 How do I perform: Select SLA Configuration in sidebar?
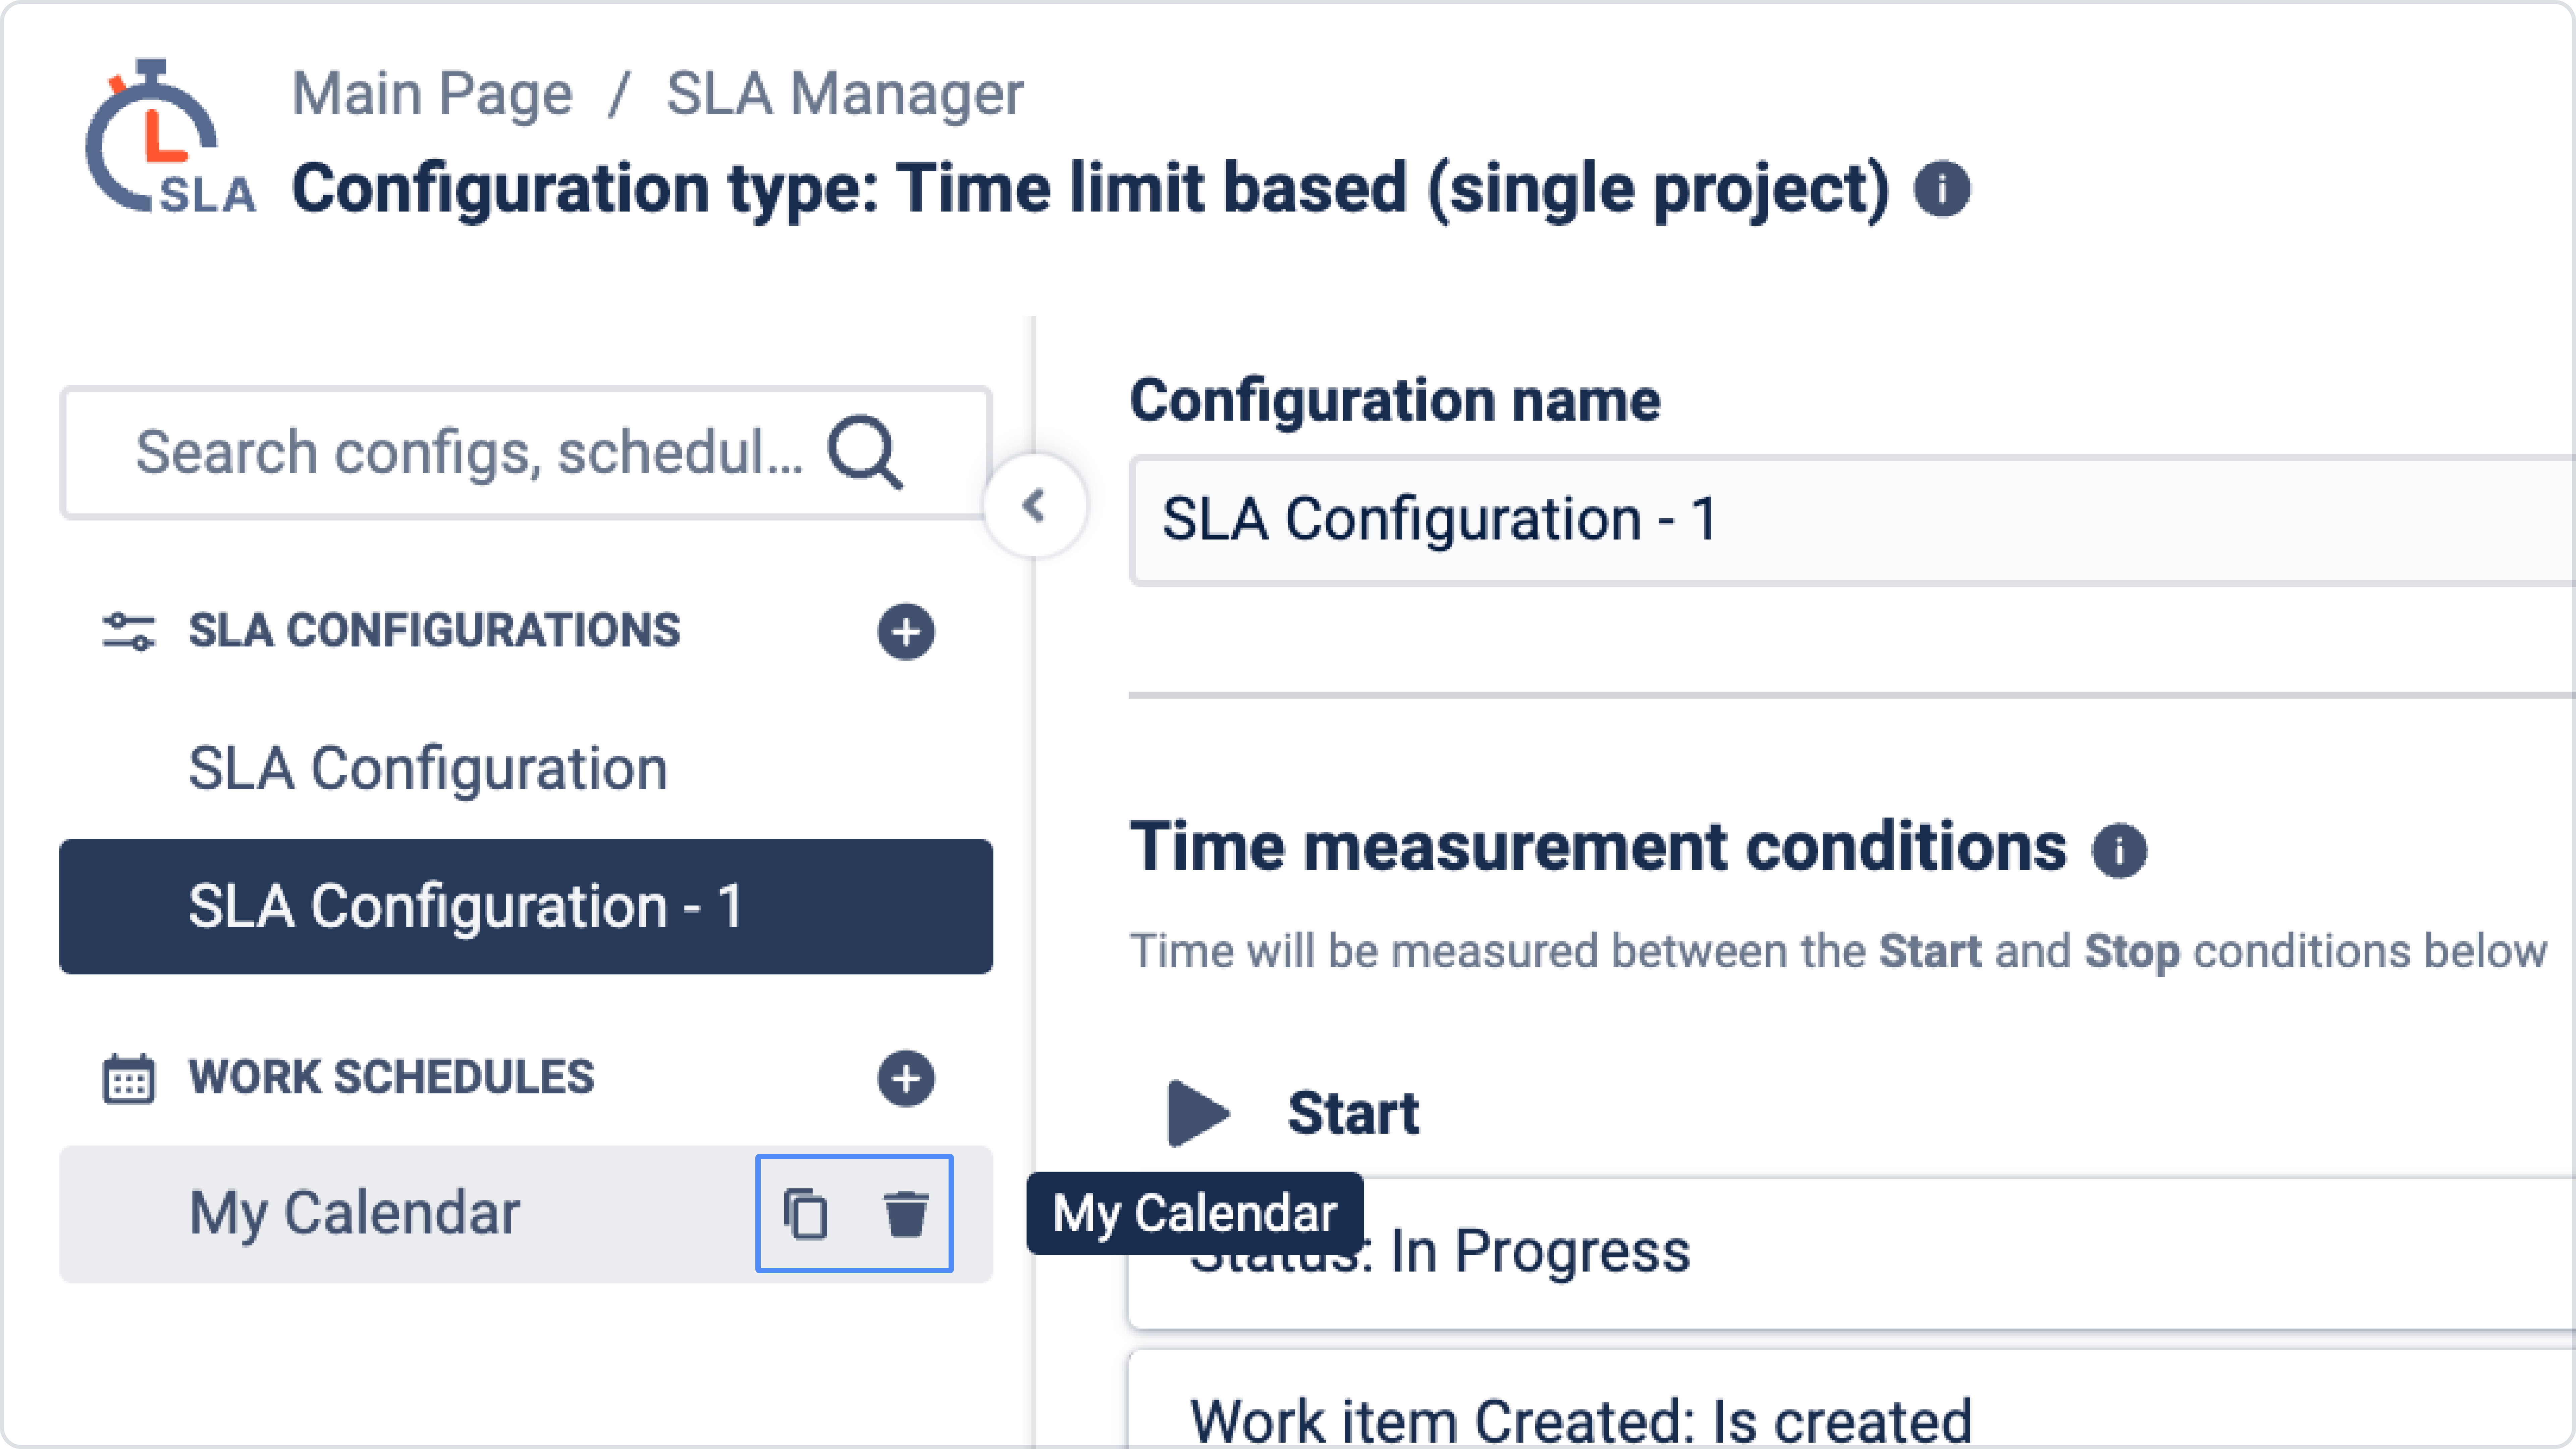(x=428, y=768)
